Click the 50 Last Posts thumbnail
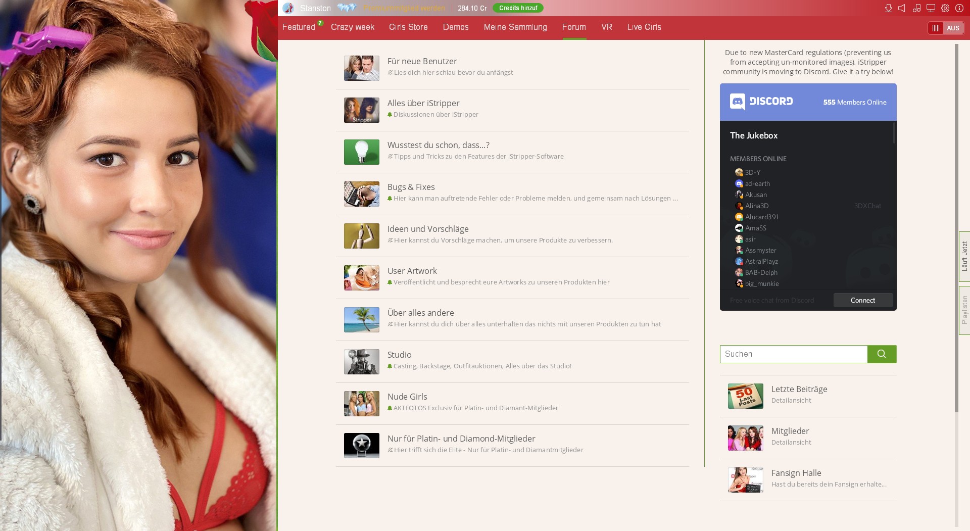Image resolution: width=970 pixels, height=531 pixels. (746, 396)
